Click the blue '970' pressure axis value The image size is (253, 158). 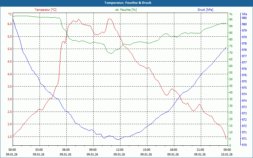coord(244,145)
